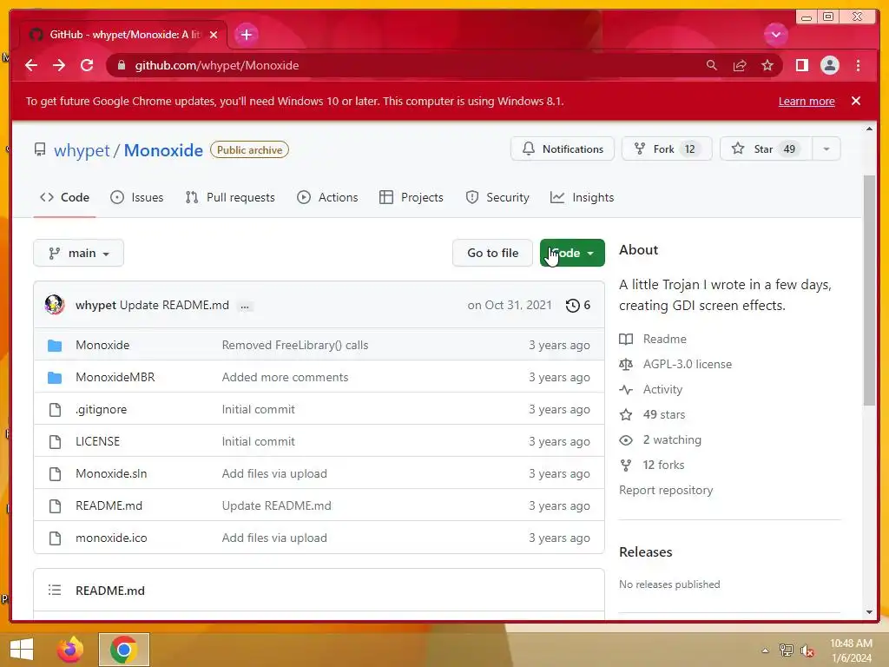Screen dimensions: 889x667
Task: Open Removed FreeLibrary() calls commit
Action: 295,345
